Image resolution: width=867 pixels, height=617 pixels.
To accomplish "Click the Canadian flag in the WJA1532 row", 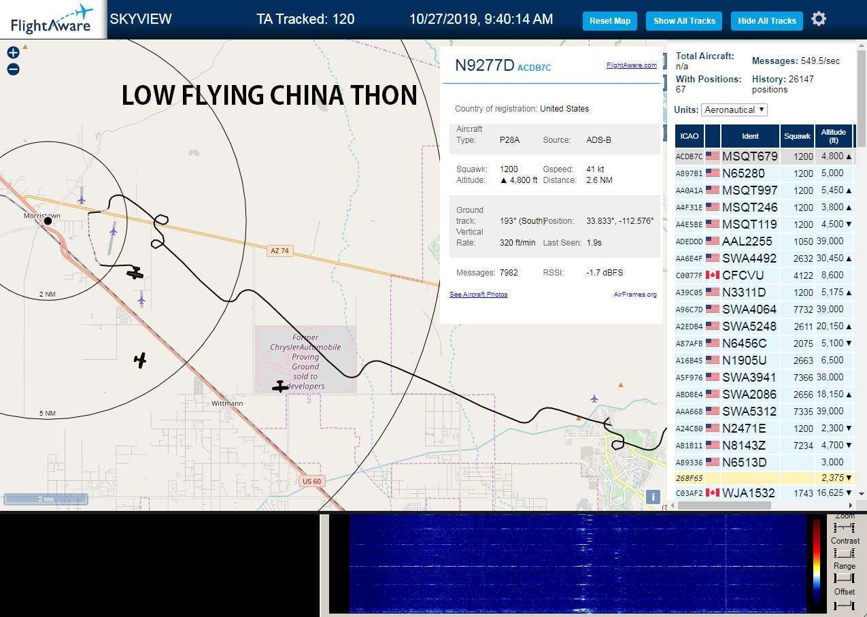I will point(713,493).
